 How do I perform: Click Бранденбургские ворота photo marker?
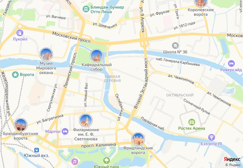tap(21, 125)
